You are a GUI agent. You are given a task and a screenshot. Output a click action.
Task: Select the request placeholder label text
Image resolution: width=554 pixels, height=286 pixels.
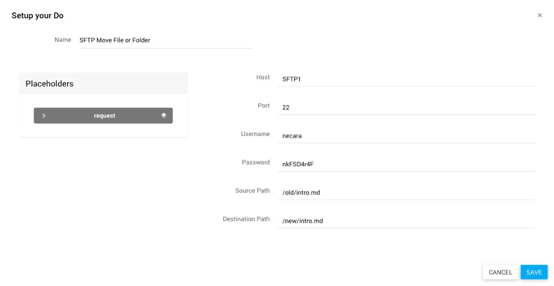tap(104, 116)
